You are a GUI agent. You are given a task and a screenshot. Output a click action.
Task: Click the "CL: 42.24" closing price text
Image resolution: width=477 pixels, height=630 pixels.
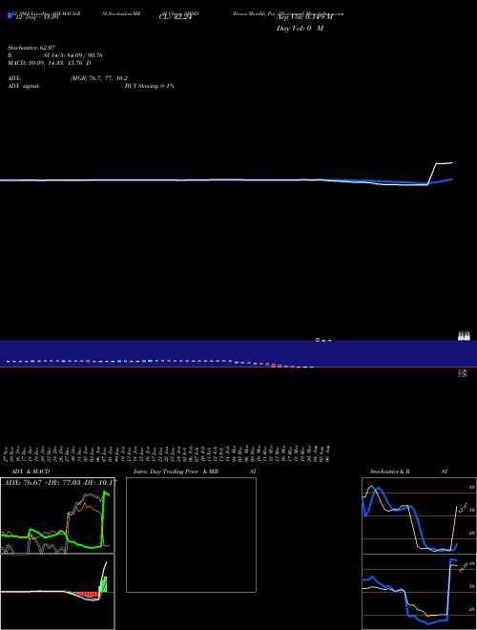176,17
